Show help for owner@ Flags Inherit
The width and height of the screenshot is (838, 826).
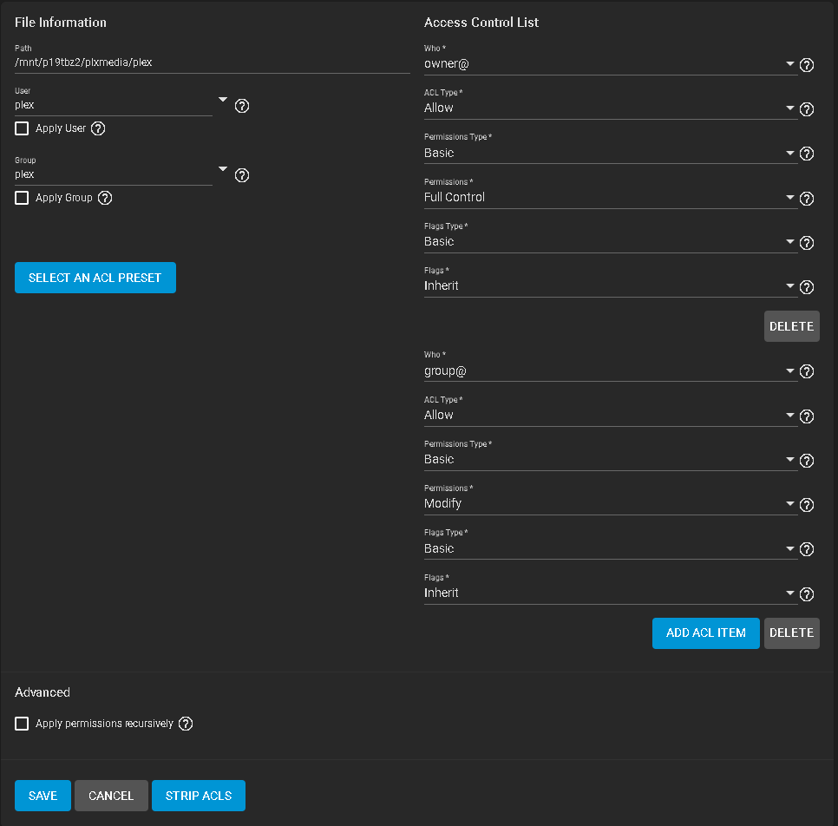point(807,288)
